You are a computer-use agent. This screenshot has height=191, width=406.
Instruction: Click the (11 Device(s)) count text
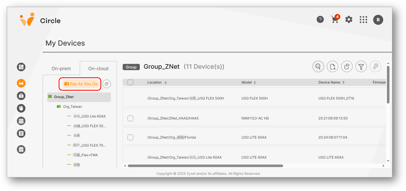coord(204,67)
